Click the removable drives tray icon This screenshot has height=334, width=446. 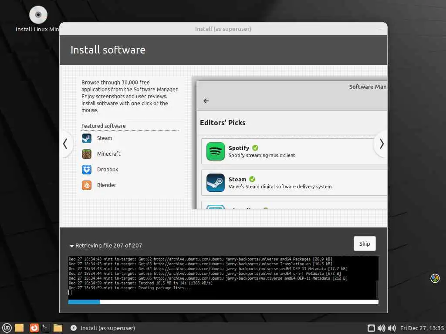click(371, 328)
